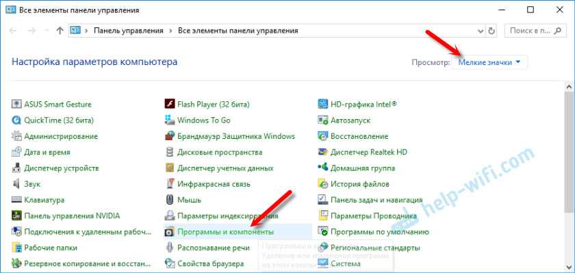
Task: Open the Свойства браузера link
Action: click(211, 263)
